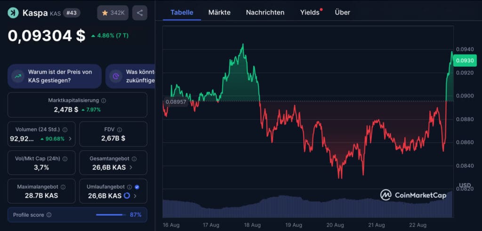The width and height of the screenshot is (482, 231).
Task: Click the Profile score progress bar
Action: pyautogui.click(x=110, y=215)
